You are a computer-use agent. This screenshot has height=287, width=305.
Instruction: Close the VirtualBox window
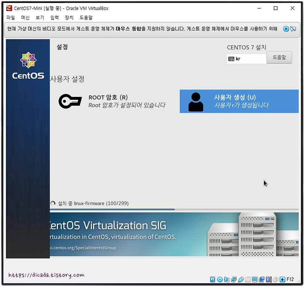point(292,8)
